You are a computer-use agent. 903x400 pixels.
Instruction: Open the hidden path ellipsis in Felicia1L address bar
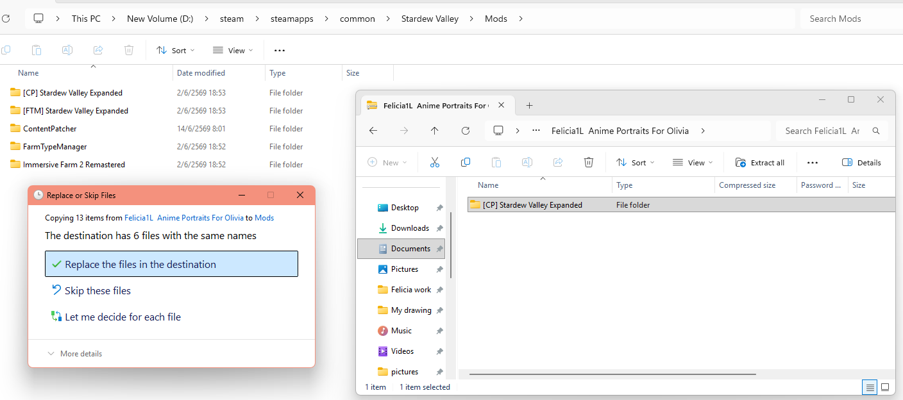(536, 131)
